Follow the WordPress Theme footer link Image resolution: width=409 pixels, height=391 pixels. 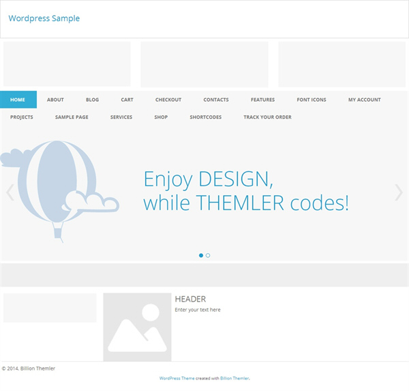[177, 378]
